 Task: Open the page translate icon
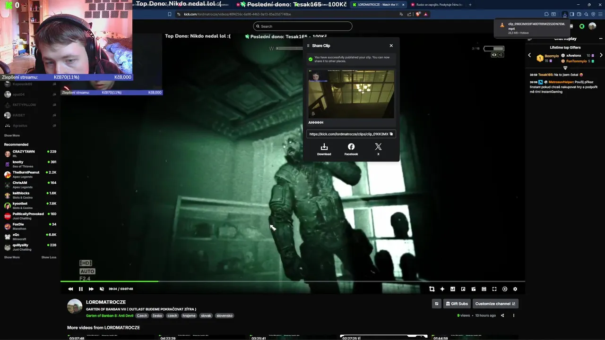[401, 14]
